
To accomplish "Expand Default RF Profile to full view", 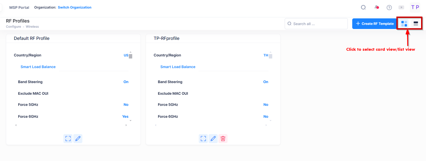I will coord(68,138).
